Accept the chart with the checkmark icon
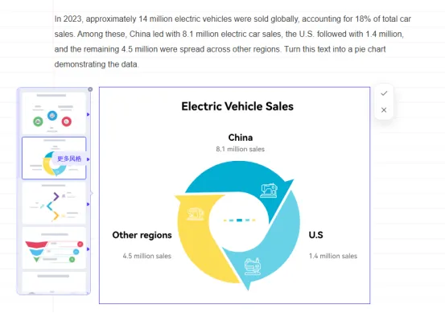Viewport: 445px width, 313px height. (x=384, y=93)
